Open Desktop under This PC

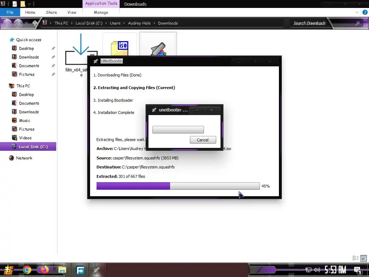pos(26,94)
